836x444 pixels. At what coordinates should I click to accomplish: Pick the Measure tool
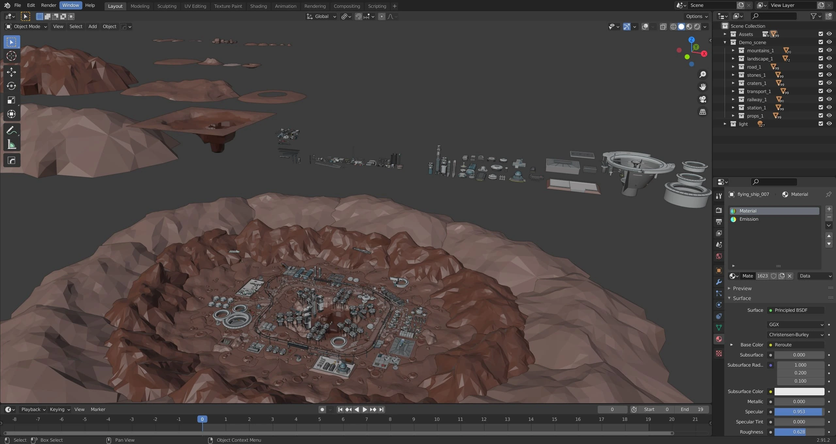pyautogui.click(x=11, y=145)
